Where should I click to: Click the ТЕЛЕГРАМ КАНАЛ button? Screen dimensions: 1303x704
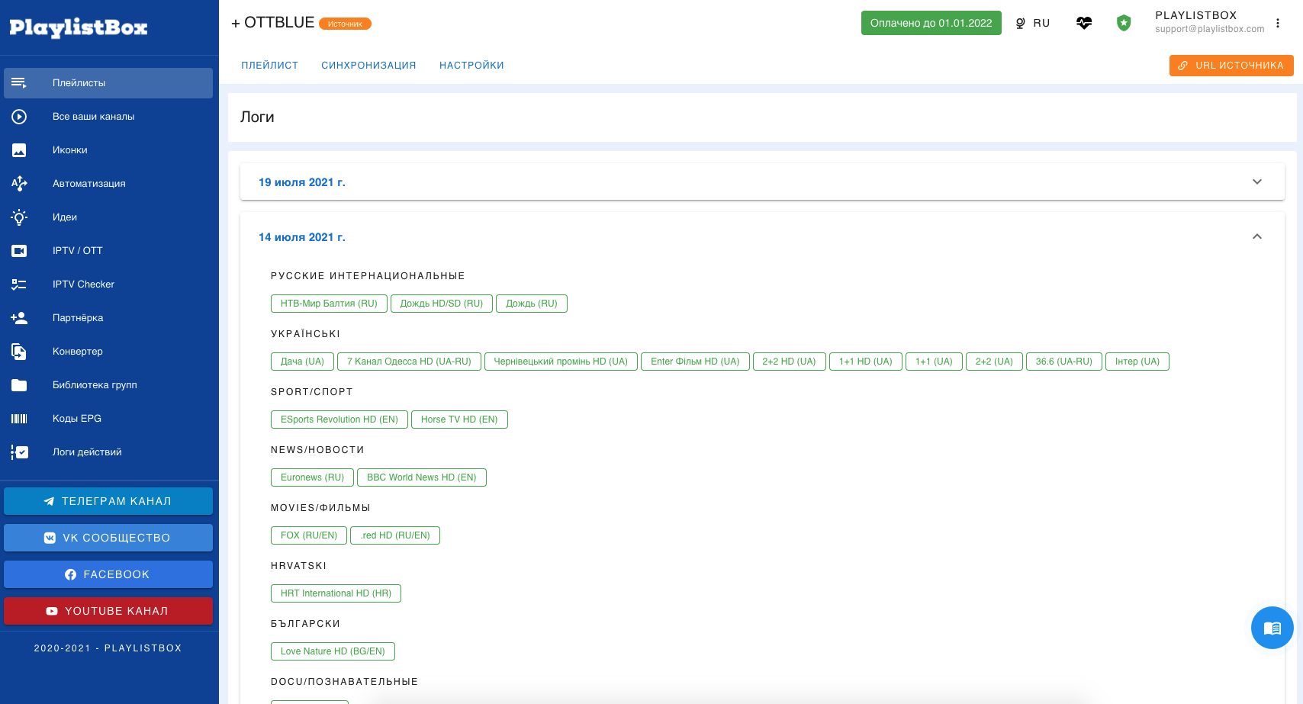[108, 501]
